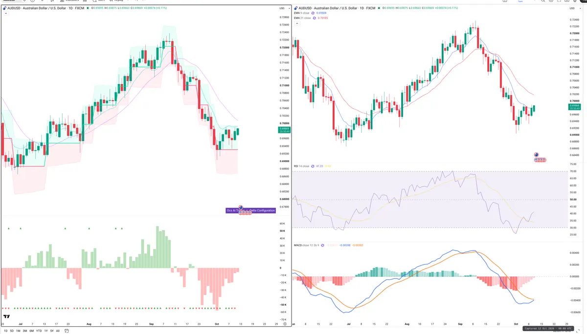Expand the left chart's indicator legend chevron
Image resolution: width=587 pixels, height=334 pixels.
click(x=5, y=13)
